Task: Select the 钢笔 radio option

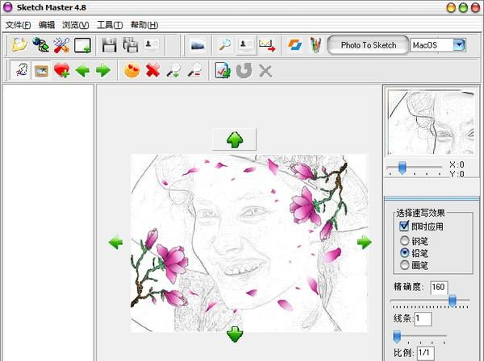Action: [405, 240]
